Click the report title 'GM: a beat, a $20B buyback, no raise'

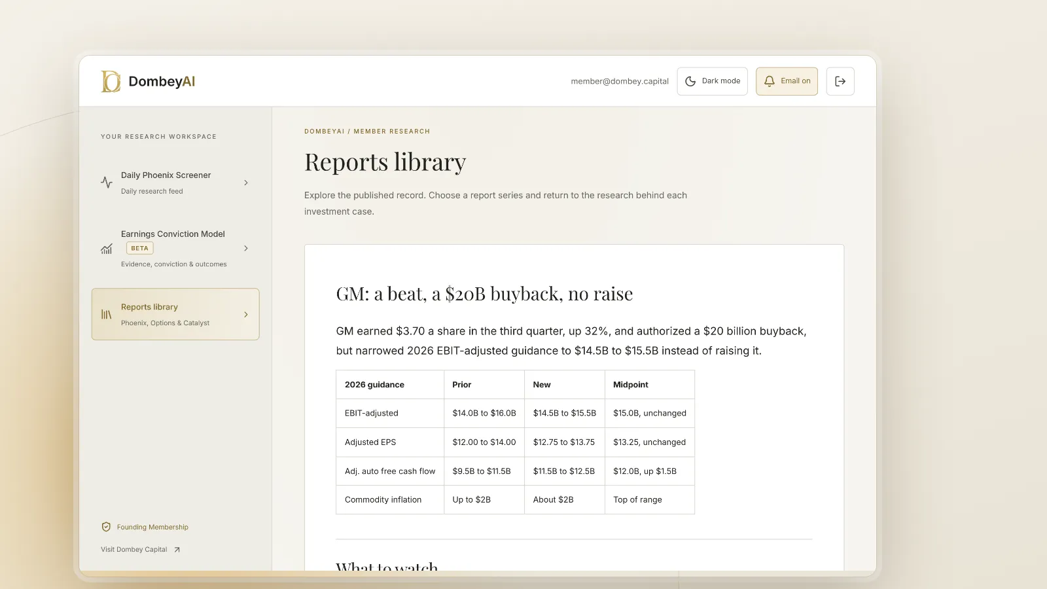(x=484, y=294)
